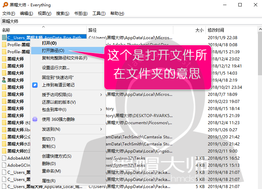Screen dimensions: 262x189
Task: Choose 打开路径(O) in context menu
Action: pos(67,51)
